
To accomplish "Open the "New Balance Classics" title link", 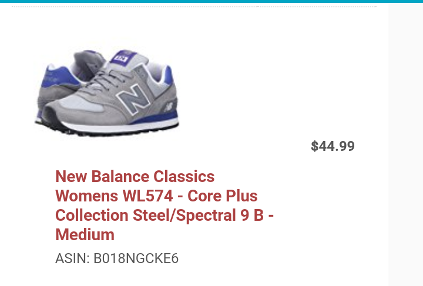I will tap(135, 177).
